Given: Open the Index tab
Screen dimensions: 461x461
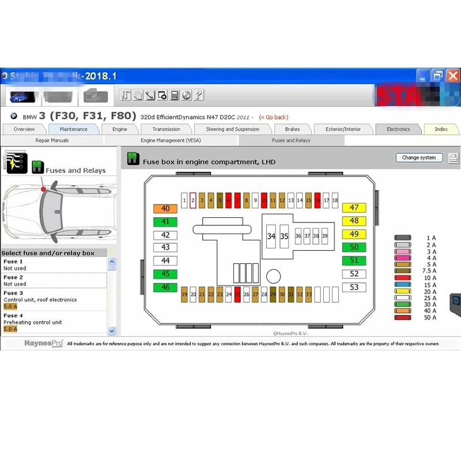Looking at the screenshot, I should (441, 129).
